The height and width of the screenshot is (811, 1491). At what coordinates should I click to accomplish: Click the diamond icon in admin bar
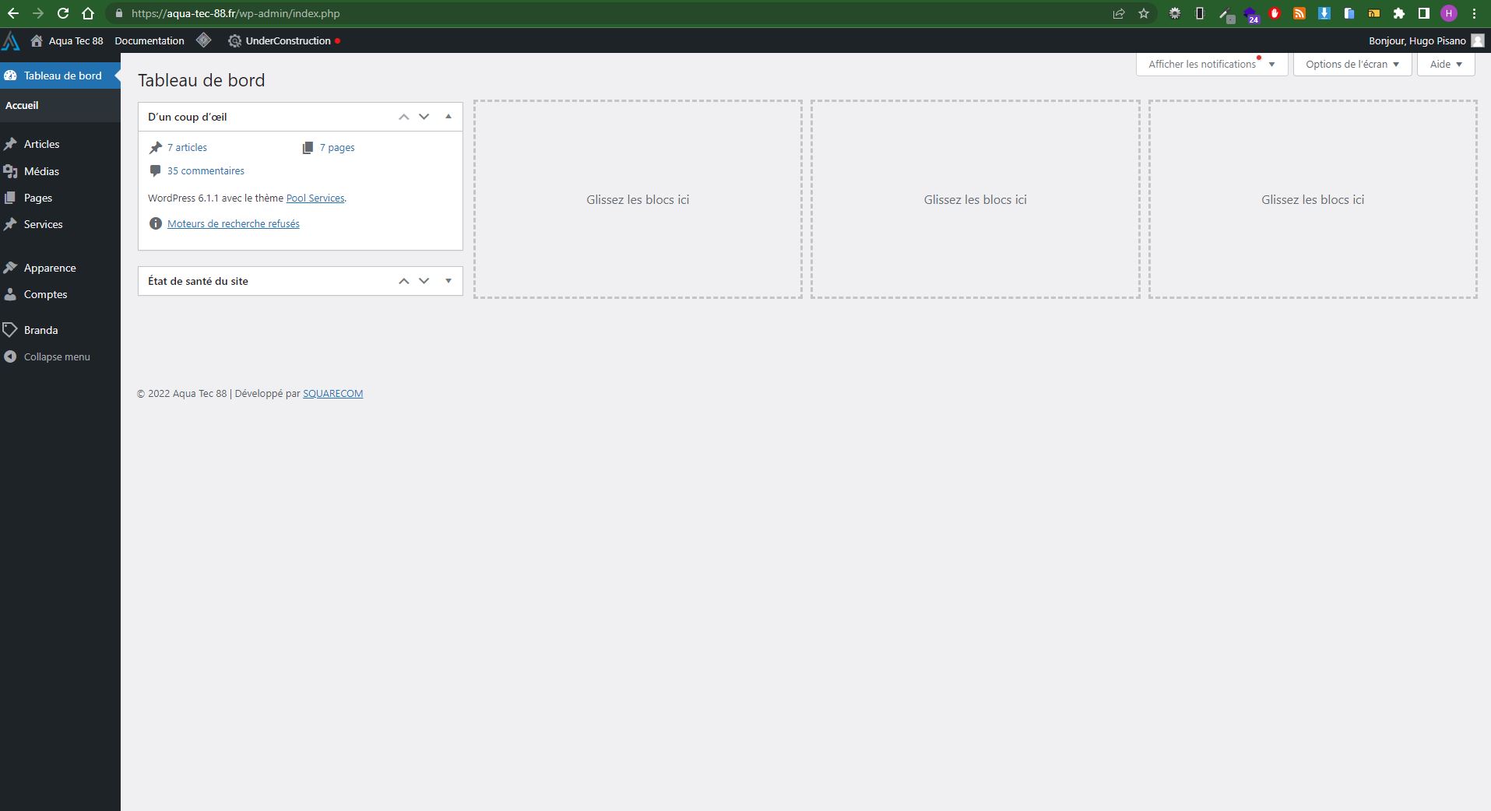203,40
